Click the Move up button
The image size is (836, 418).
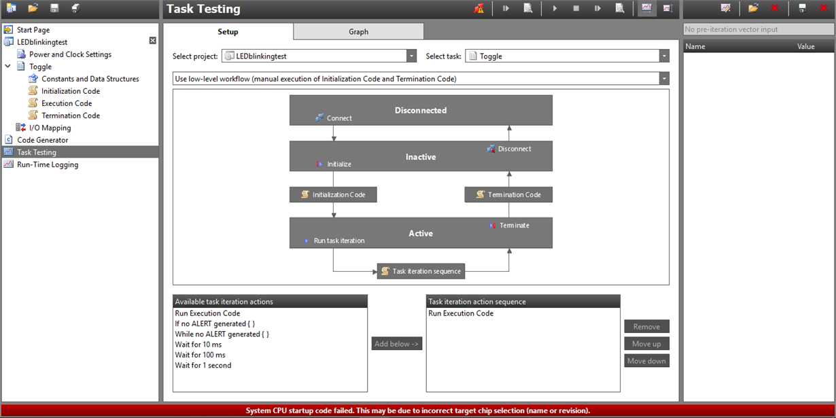coord(646,344)
